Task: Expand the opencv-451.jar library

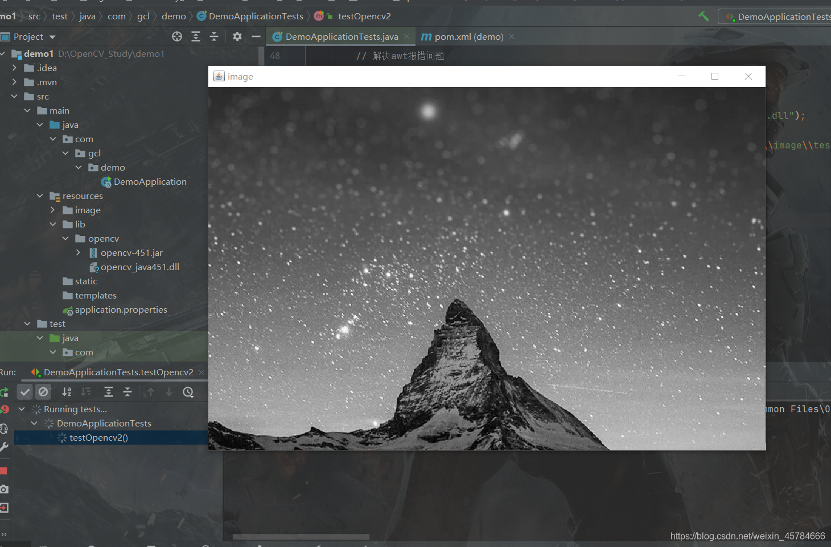Action: click(x=79, y=252)
